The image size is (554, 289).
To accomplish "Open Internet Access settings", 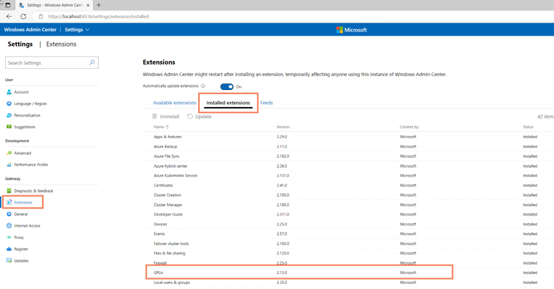I will (27, 226).
